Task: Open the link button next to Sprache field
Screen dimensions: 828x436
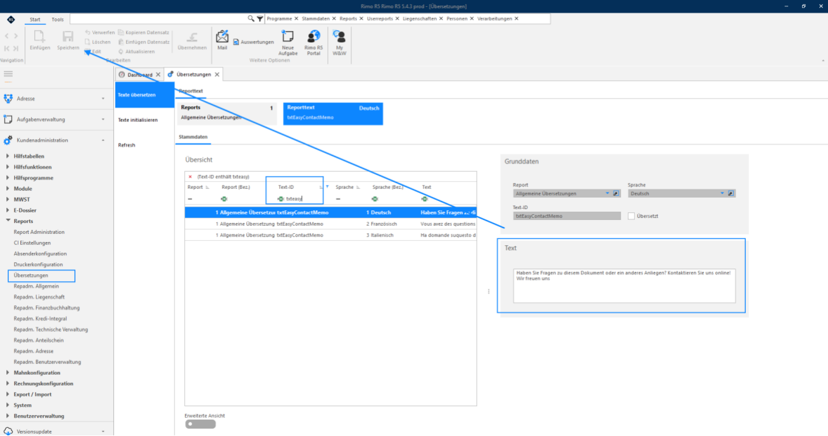Action: click(731, 194)
